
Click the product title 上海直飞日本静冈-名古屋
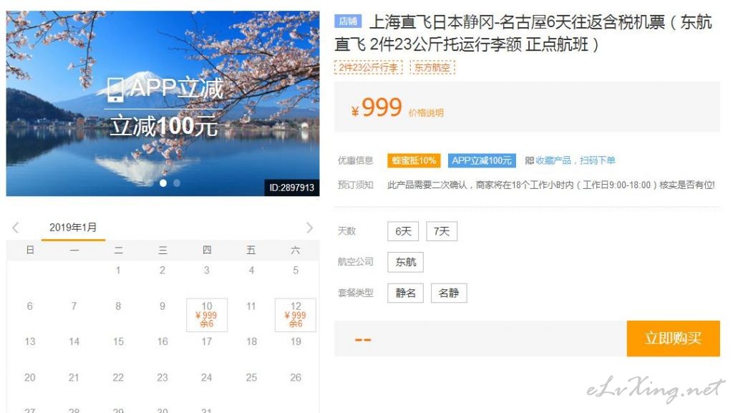click(523, 33)
